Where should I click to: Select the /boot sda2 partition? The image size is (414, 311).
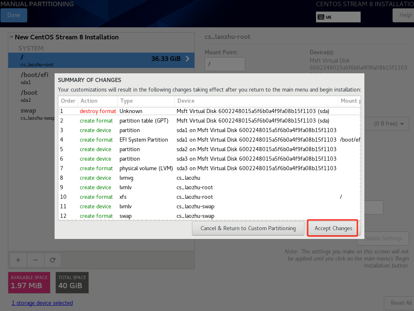[x=31, y=96]
